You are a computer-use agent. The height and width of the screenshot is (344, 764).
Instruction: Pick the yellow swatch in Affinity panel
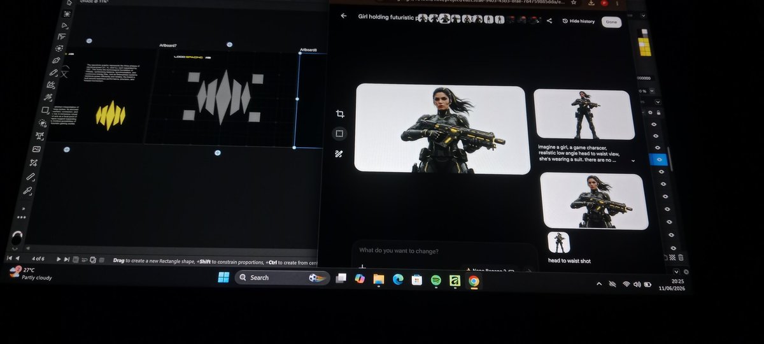[x=644, y=47]
